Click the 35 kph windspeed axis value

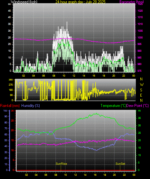click(x=9, y=24)
